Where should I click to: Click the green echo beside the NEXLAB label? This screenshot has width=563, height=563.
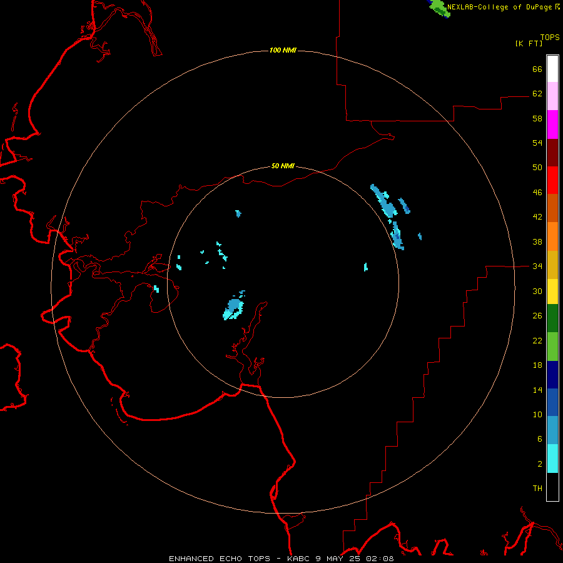[x=439, y=8]
